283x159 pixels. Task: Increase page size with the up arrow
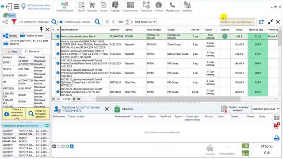point(127,20)
